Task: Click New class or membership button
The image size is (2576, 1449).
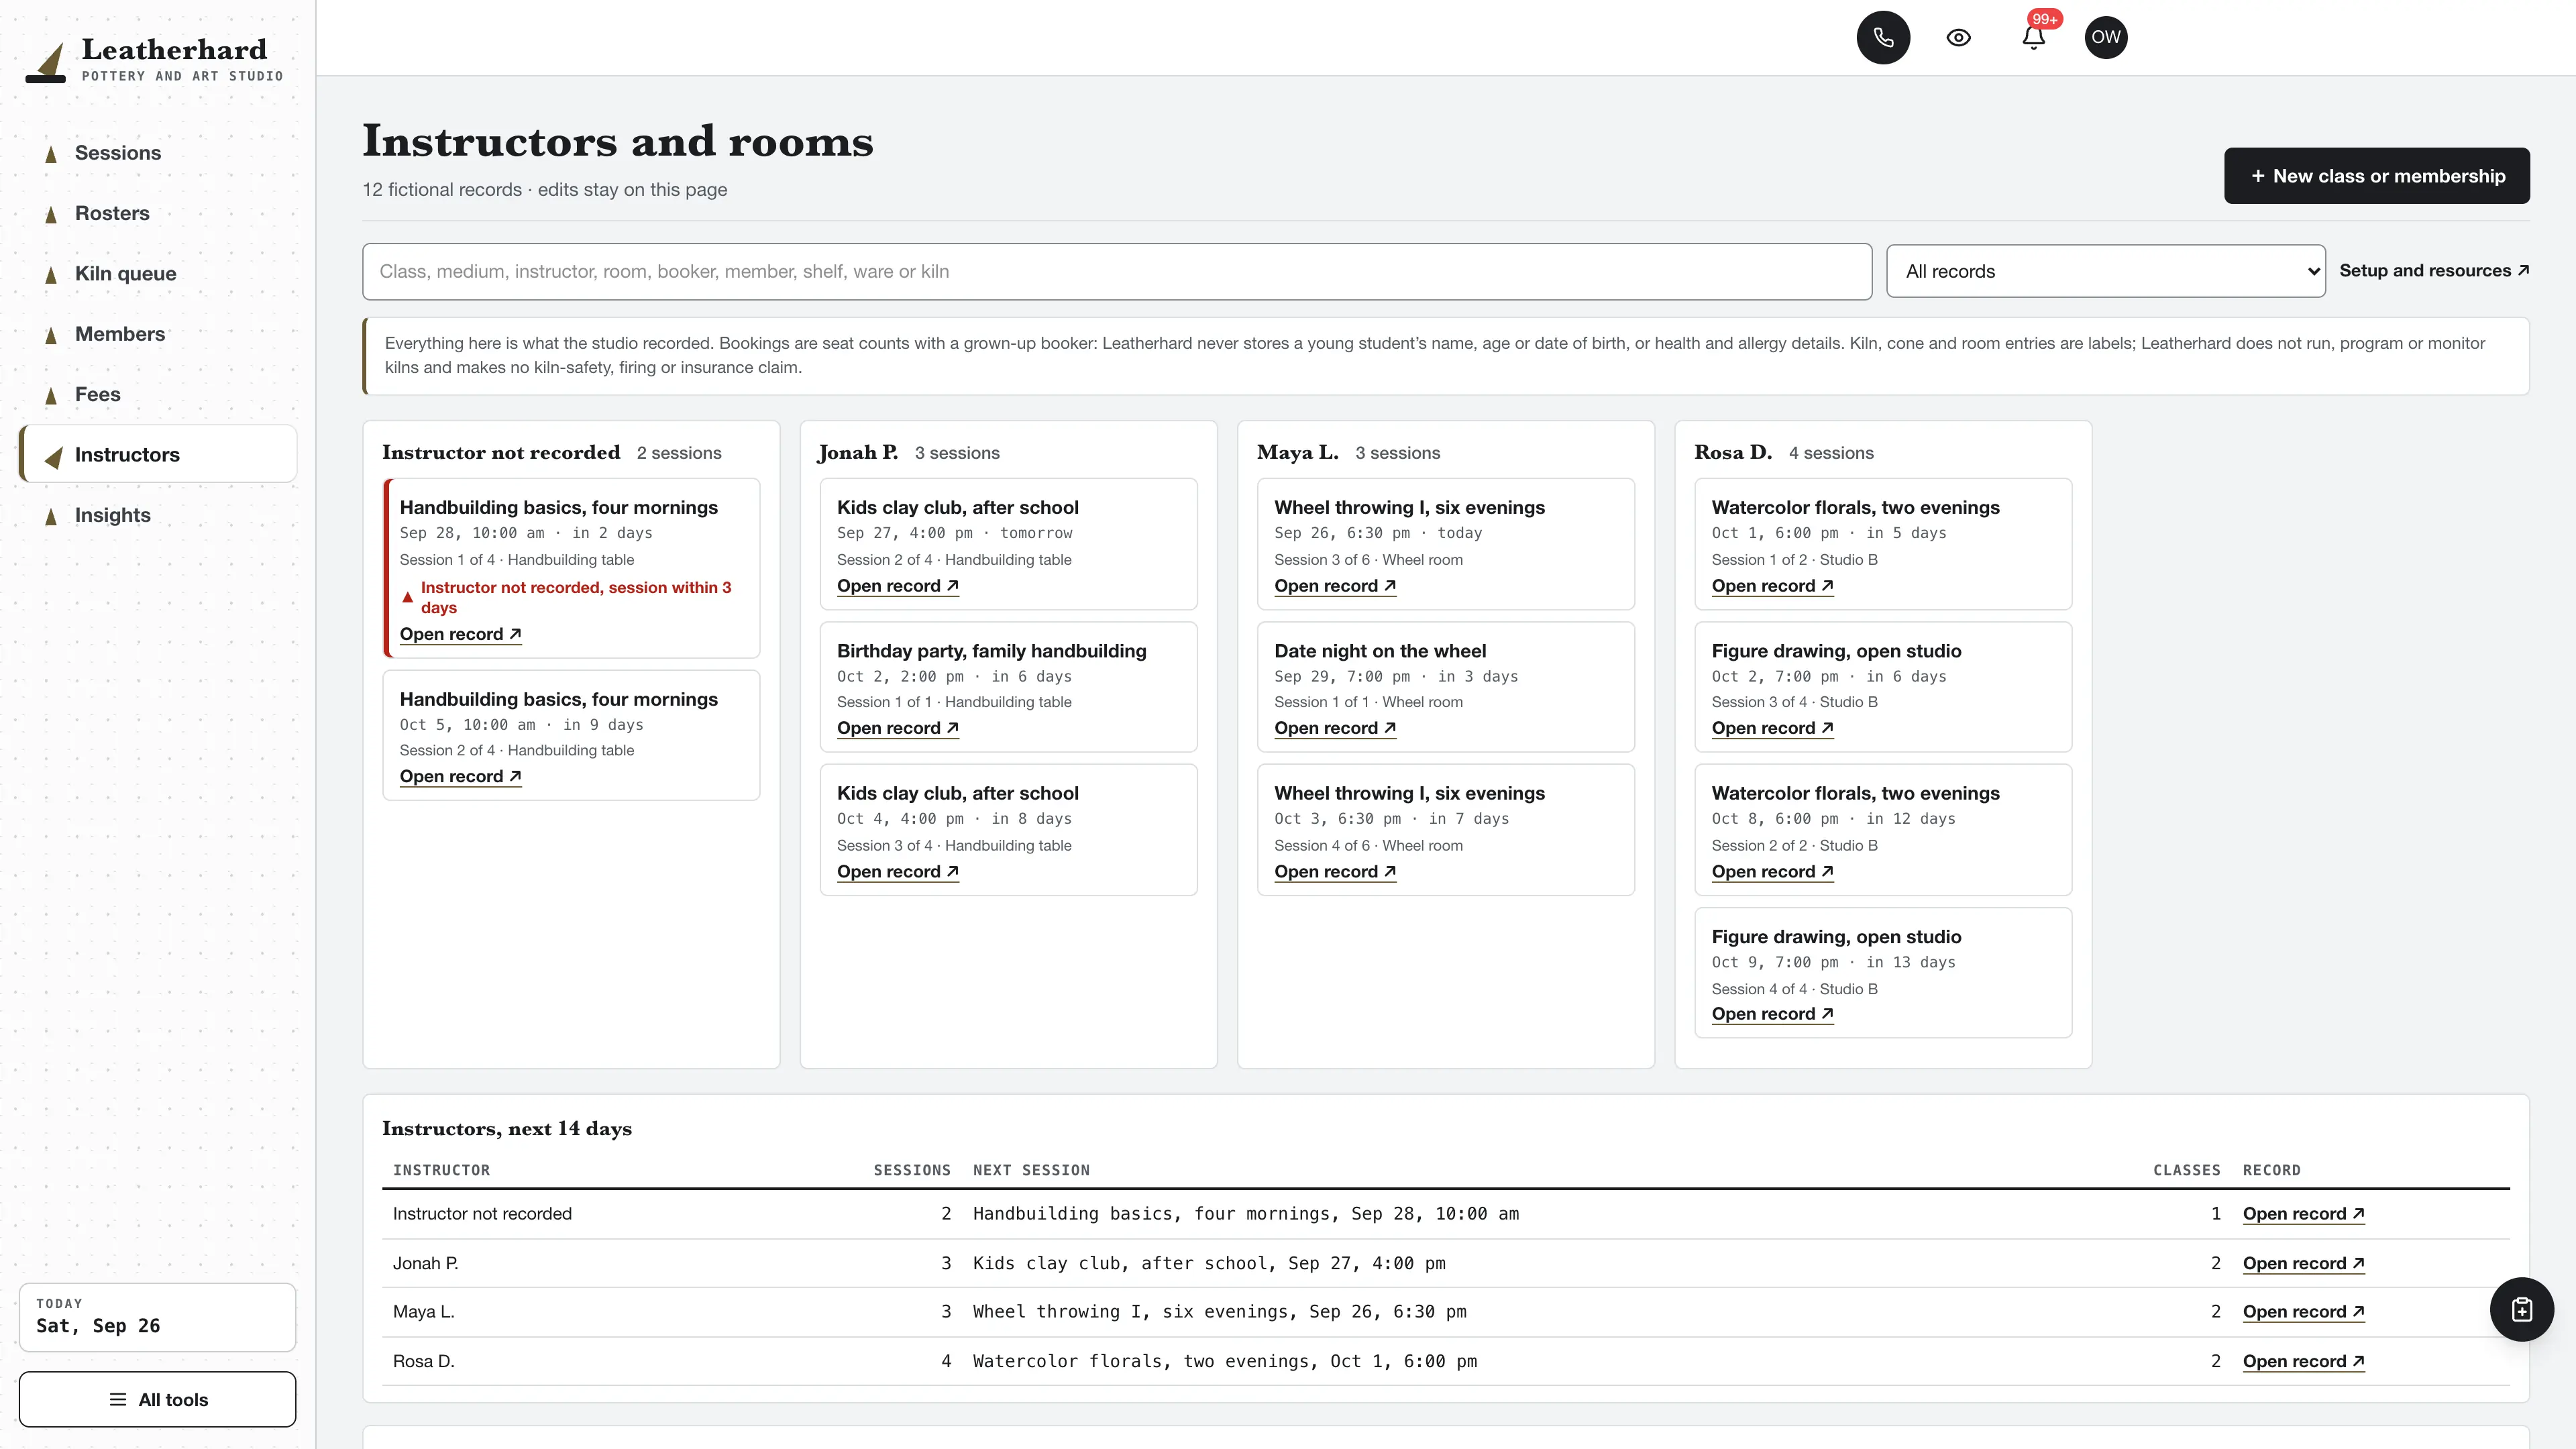Action: (2376, 176)
